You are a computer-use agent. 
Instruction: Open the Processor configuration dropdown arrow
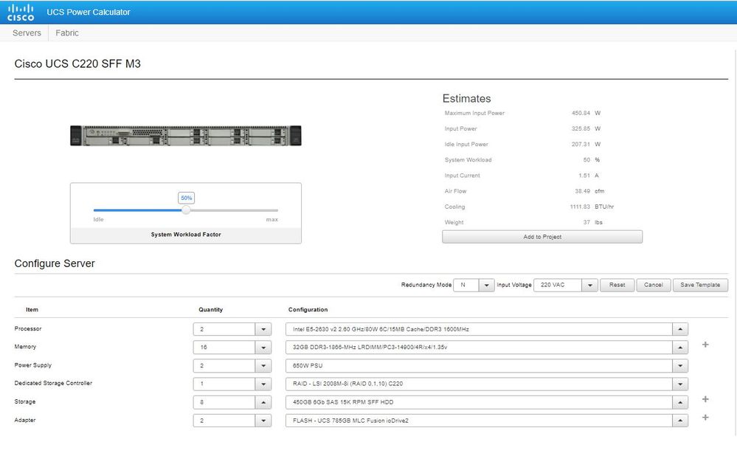pyautogui.click(x=680, y=330)
